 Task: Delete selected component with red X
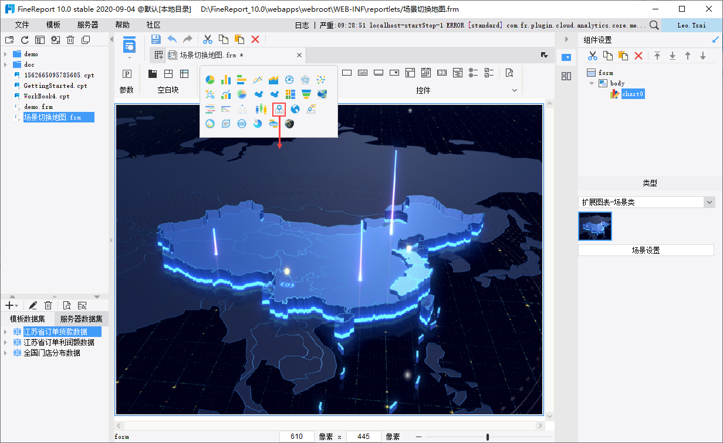tap(638, 56)
